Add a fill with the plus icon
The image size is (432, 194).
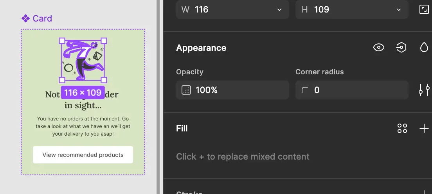pyautogui.click(x=424, y=128)
